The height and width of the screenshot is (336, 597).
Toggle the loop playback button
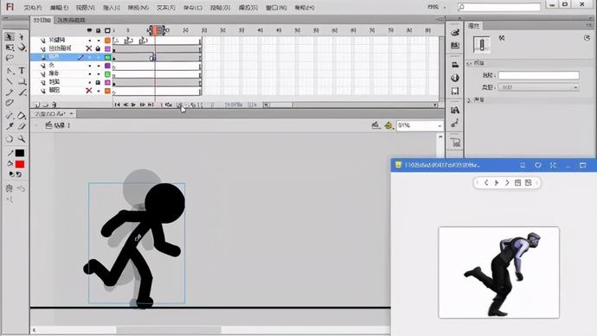click(x=169, y=105)
